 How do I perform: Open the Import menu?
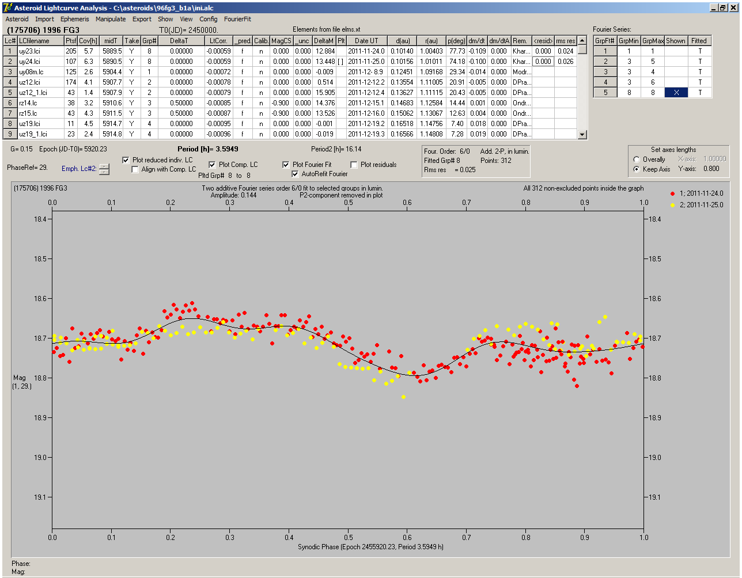44,19
